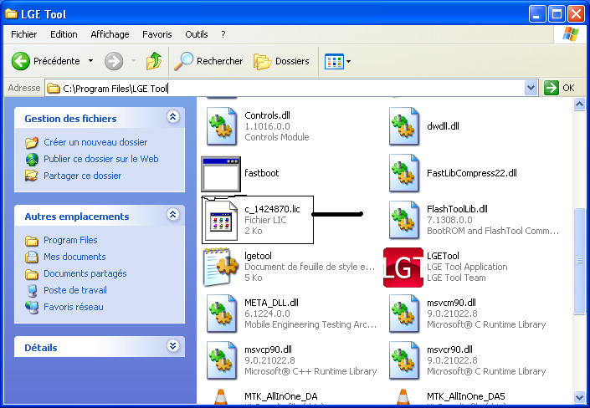Open the Edition menu

click(x=64, y=34)
